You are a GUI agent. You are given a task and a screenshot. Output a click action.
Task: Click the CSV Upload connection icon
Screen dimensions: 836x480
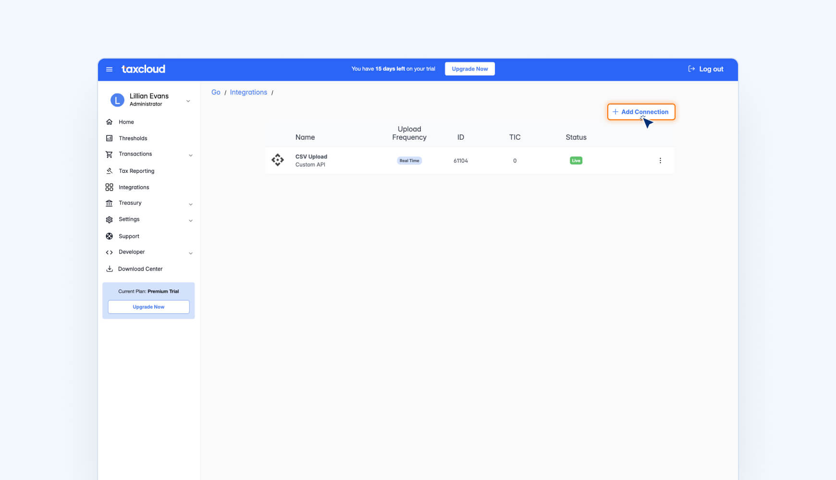278,160
